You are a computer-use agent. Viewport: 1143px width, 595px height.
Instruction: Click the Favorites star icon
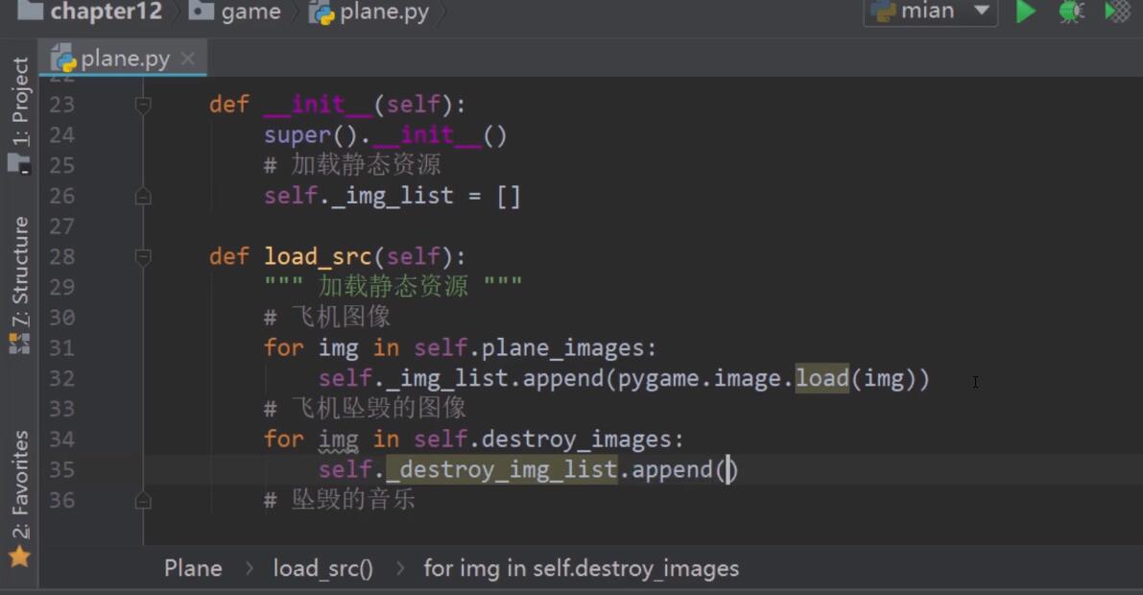[x=20, y=558]
